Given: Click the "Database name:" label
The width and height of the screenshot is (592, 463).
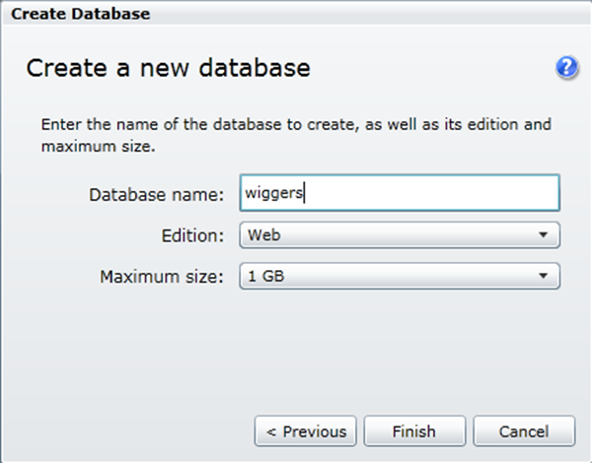Looking at the screenshot, I should point(158,194).
